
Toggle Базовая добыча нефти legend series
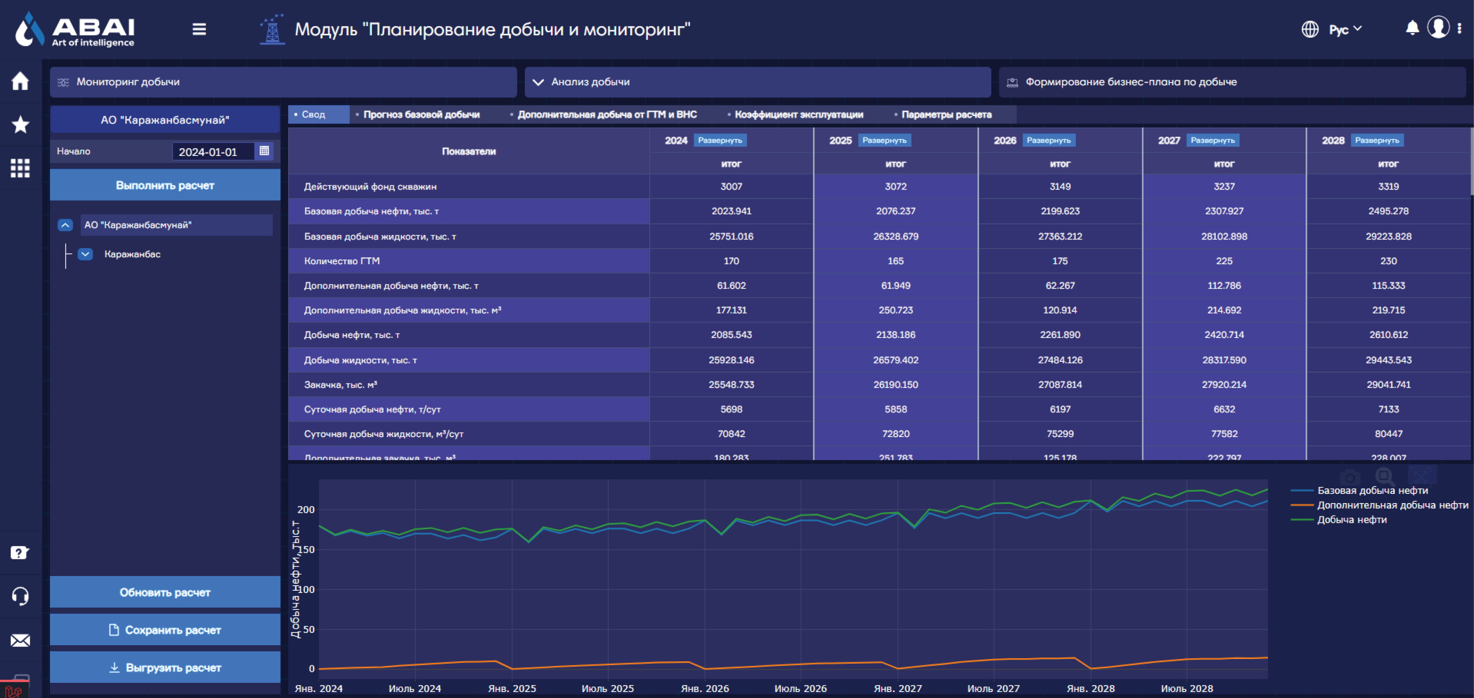pos(1372,490)
